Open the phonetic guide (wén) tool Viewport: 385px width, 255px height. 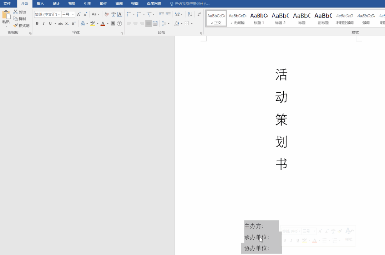pos(113,15)
